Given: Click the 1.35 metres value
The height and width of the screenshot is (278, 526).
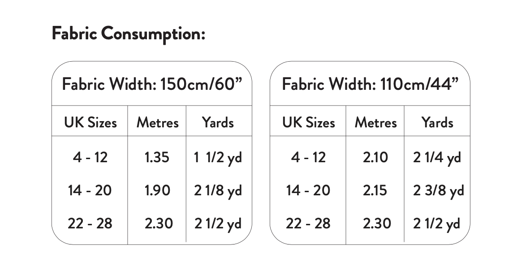Looking at the screenshot, I should [x=157, y=157].
